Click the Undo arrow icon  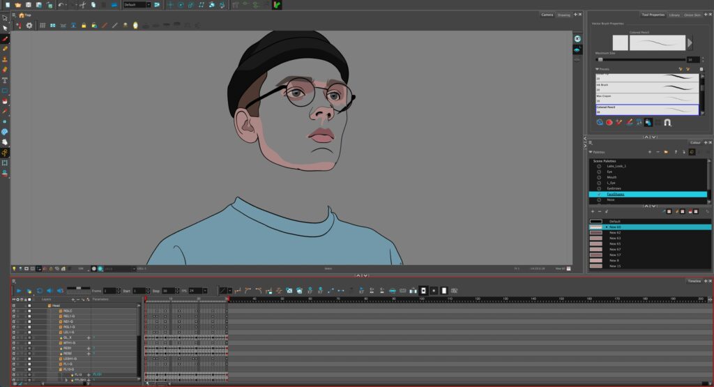click(61, 5)
